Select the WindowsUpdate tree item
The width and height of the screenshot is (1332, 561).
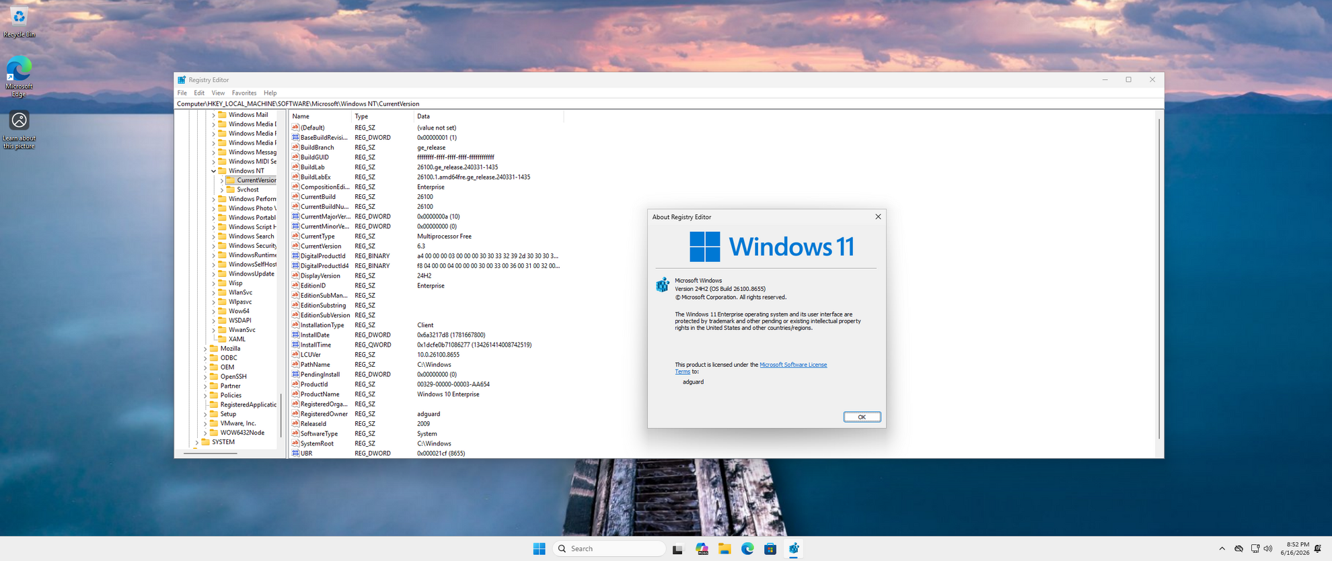click(252, 274)
